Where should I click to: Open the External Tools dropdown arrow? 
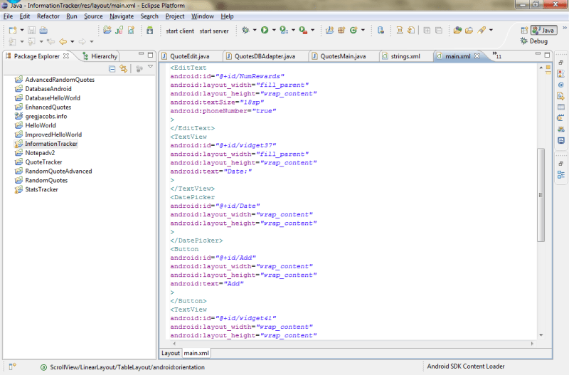tap(312, 30)
